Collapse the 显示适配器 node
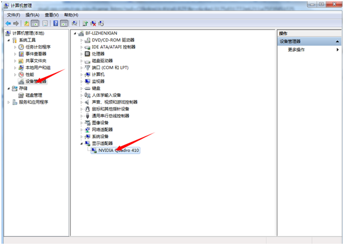This screenshot has height=245, width=344. 81,144
